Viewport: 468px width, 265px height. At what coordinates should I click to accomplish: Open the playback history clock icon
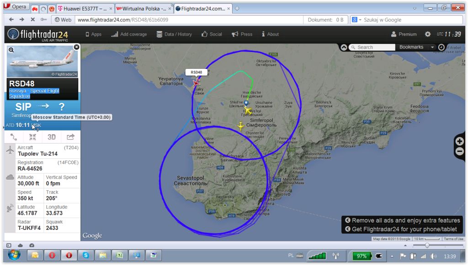pos(441,47)
